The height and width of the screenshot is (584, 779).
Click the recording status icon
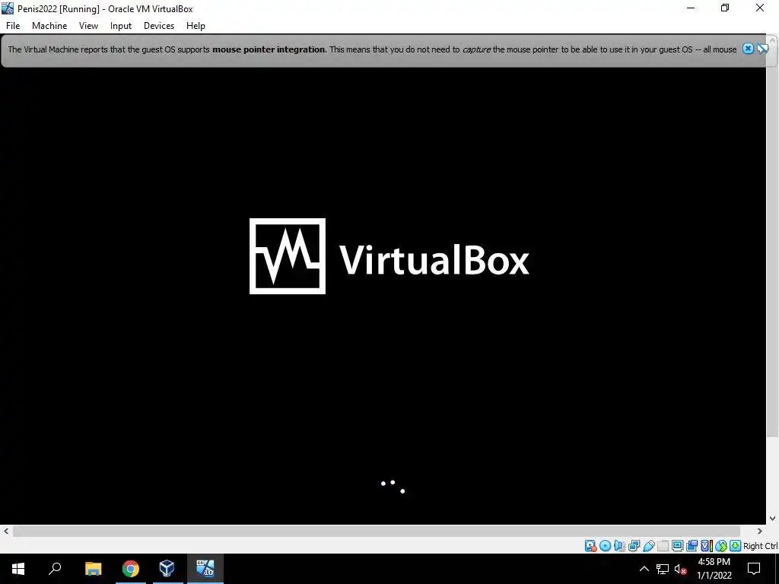click(692, 546)
